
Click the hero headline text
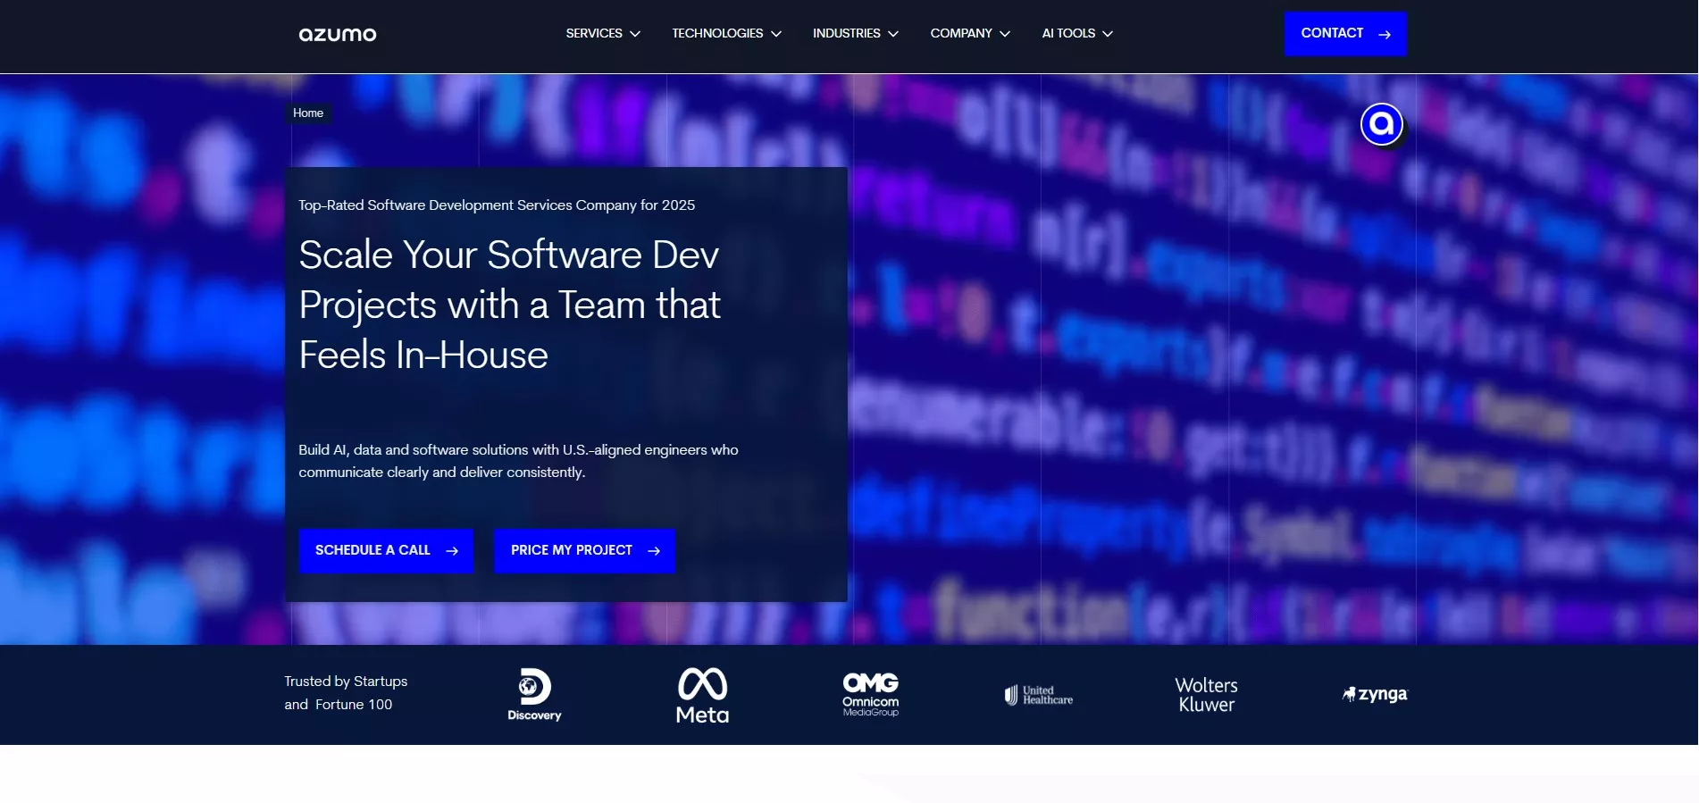click(x=509, y=305)
